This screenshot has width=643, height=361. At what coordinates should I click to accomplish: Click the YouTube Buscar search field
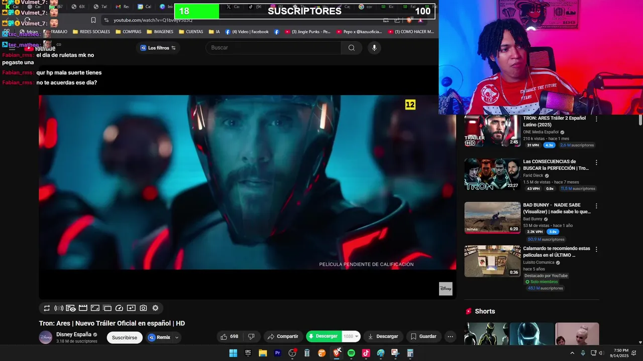click(273, 48)
